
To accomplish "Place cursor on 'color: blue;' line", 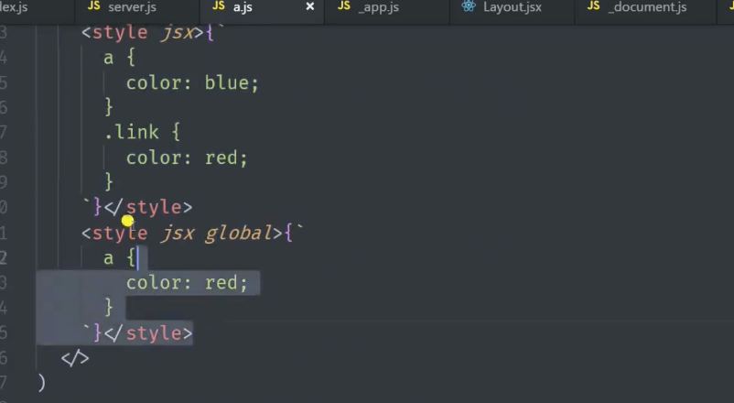I will pos(192,83).
